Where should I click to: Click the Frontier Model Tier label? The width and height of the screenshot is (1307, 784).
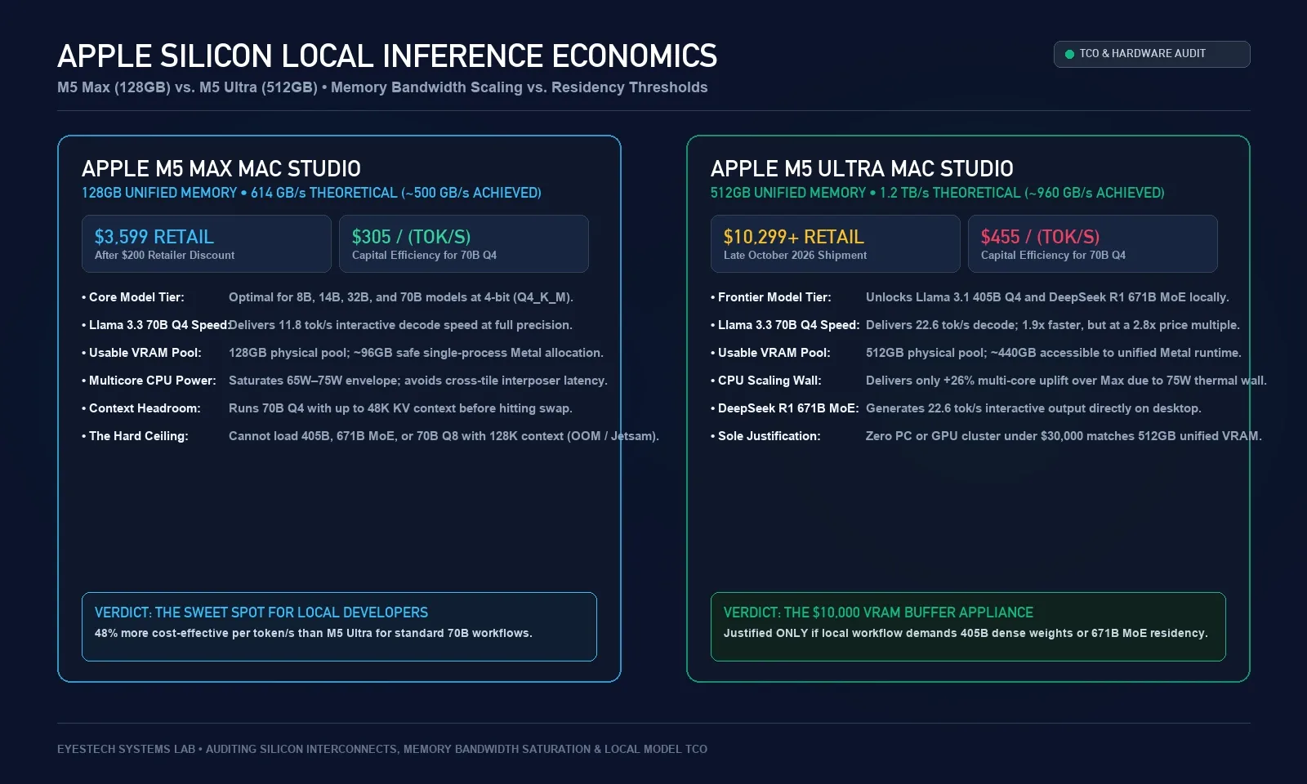771,297
